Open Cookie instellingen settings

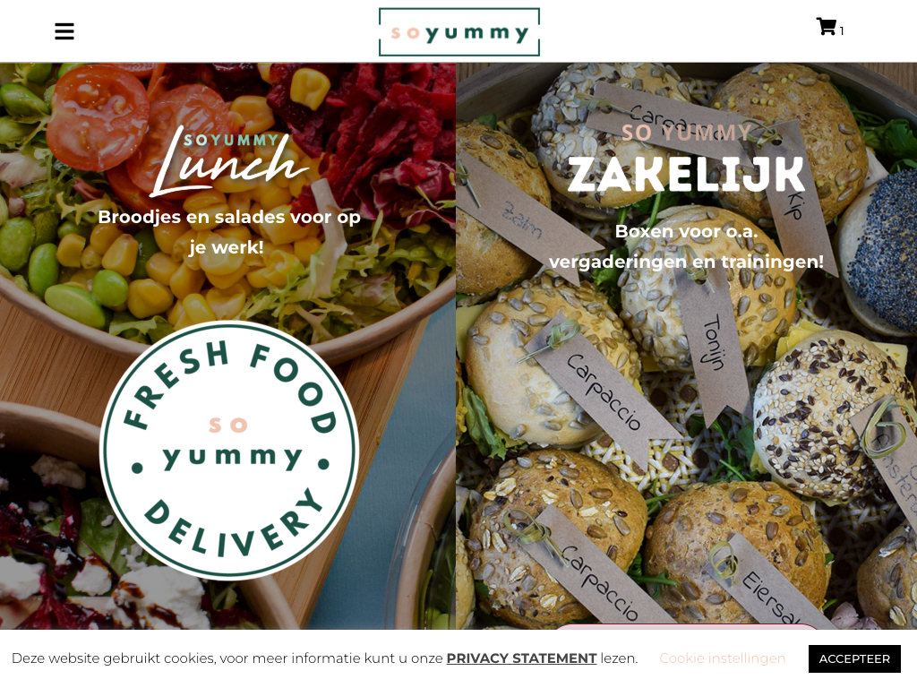coord(723,658)
